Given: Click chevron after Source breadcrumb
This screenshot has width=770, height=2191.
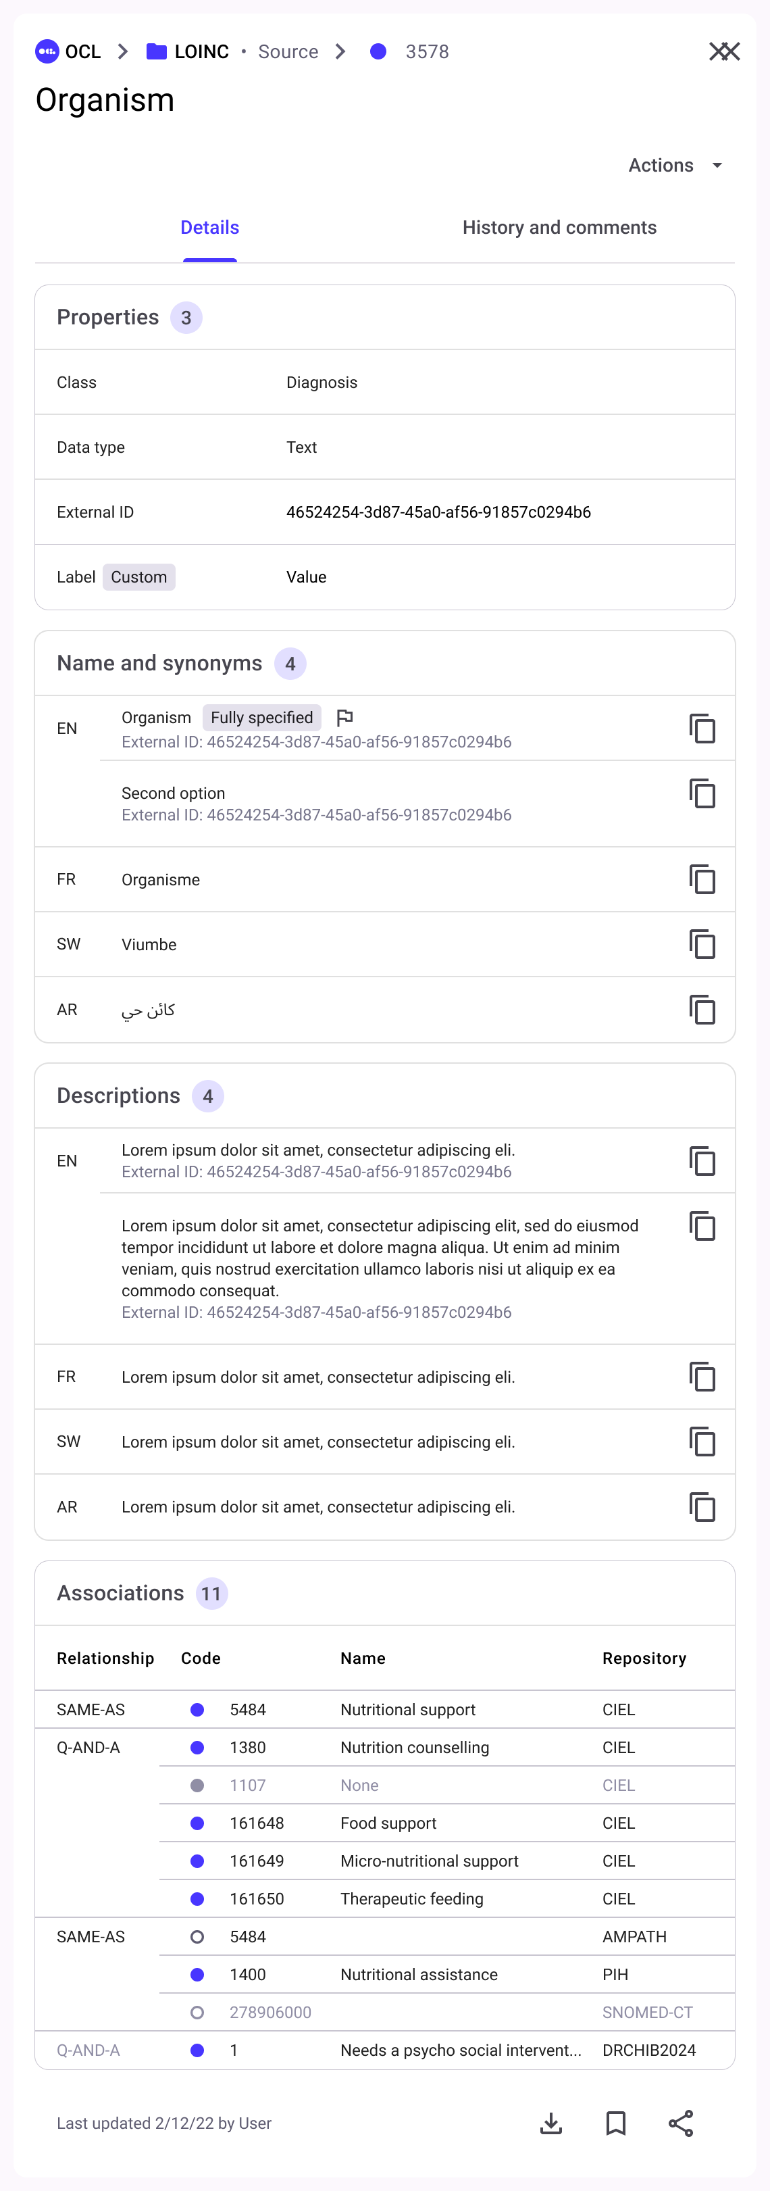Looking at the screenshot, I should pyautogui.click(x=341, y=52).
